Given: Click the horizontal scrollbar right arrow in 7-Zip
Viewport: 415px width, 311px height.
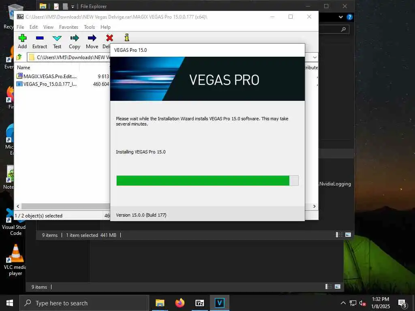Looking at the screenshot, I should (x=314, y=206).
